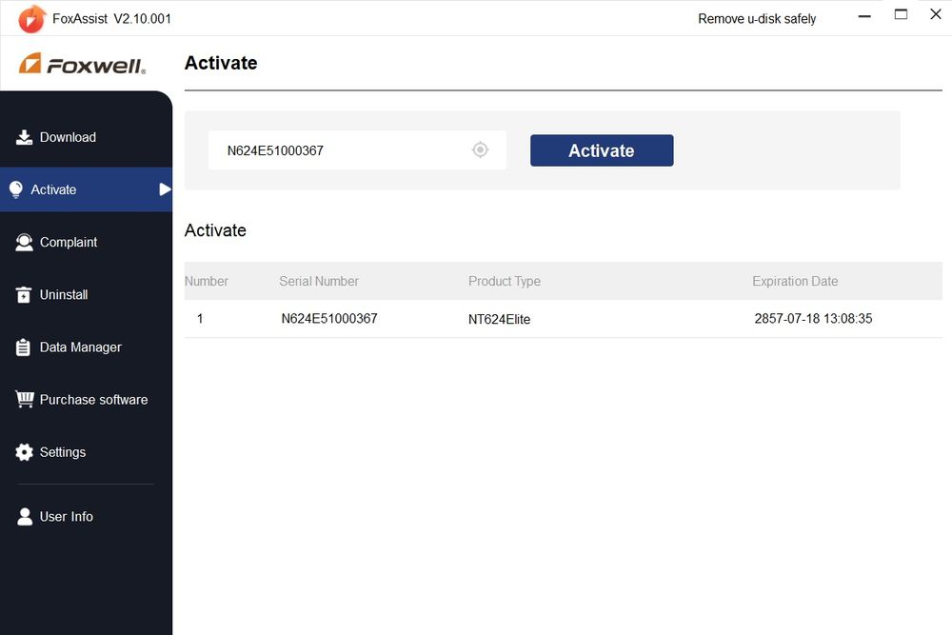Click expiration date 2857-07-18 13:08:35
The width and height of the screenshot is (952, 635).
click(x=813, y=319)
